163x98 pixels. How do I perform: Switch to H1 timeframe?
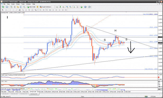point(53,10)
